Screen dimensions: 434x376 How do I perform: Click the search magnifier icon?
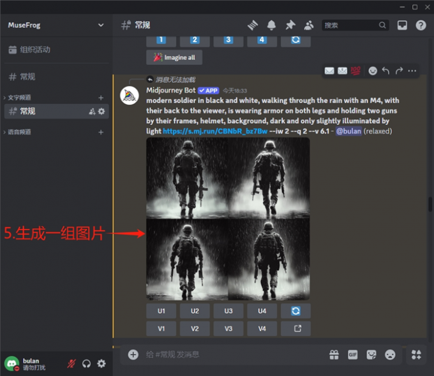pos(382,25)
